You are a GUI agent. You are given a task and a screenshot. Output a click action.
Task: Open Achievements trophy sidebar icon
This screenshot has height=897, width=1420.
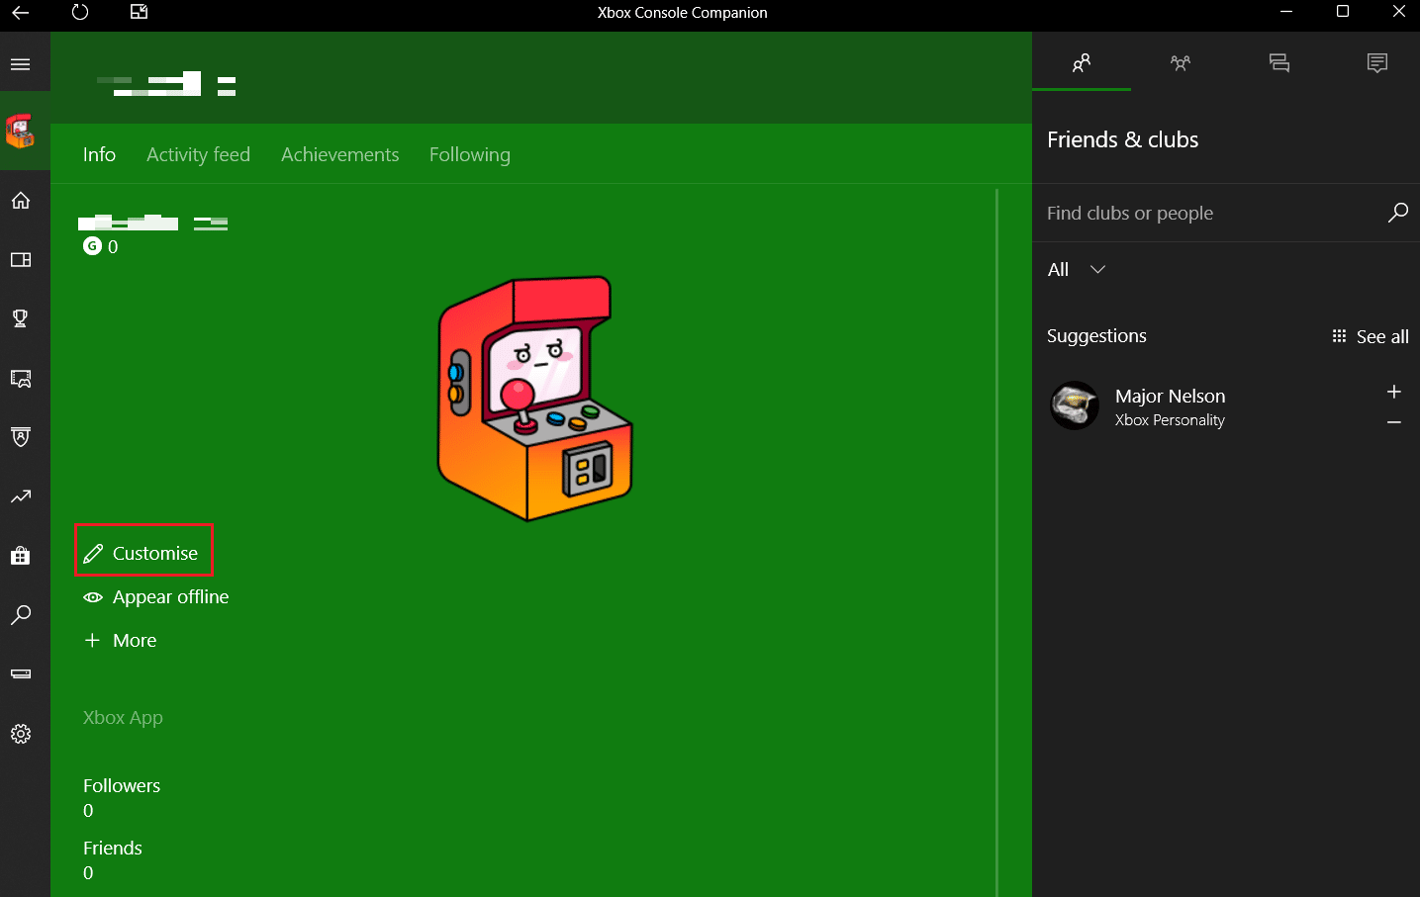coord(21,318)
